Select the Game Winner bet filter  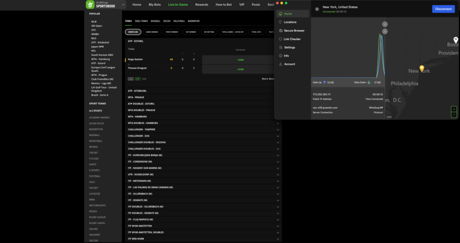pos(152,32)
